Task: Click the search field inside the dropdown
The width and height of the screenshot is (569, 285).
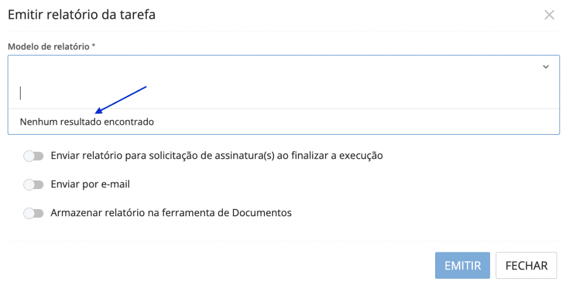Action: (278, 93)
